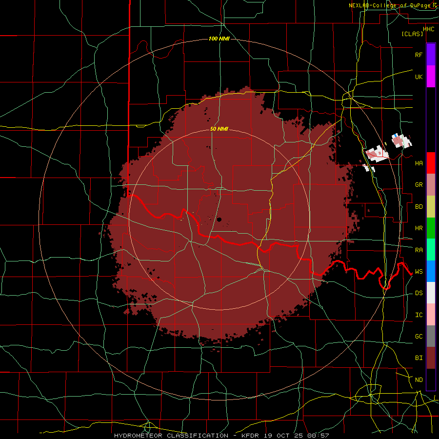Click the 'BD' legend label
This screenshot has width=439, height=439.
tap(419, 207)
